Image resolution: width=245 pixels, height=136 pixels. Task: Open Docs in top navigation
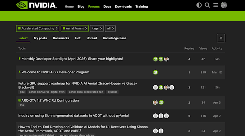tap(107, 6)
